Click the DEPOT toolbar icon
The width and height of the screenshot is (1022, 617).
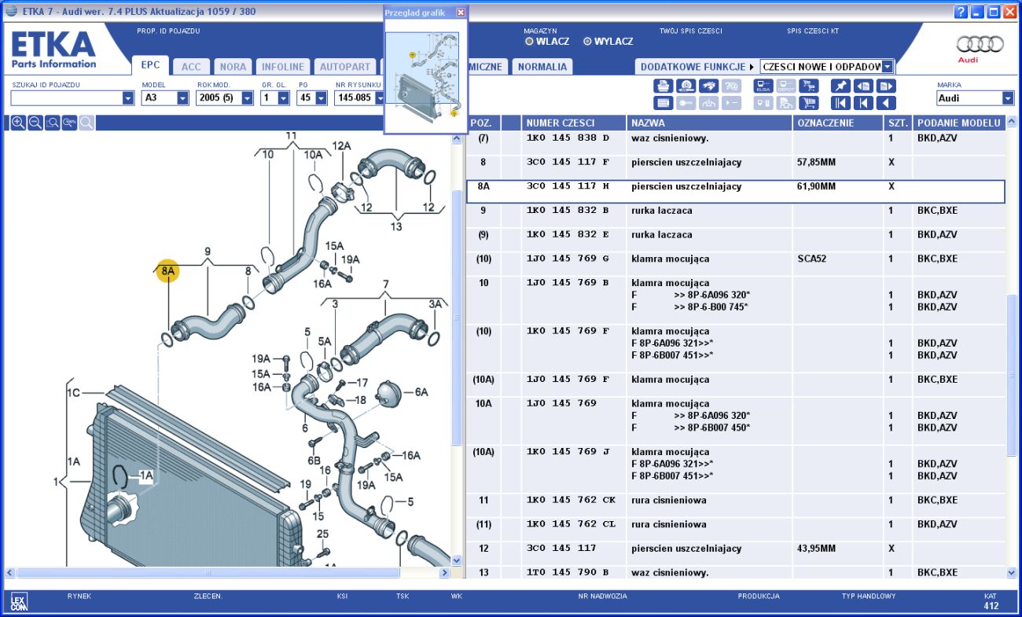coord(786,86)
